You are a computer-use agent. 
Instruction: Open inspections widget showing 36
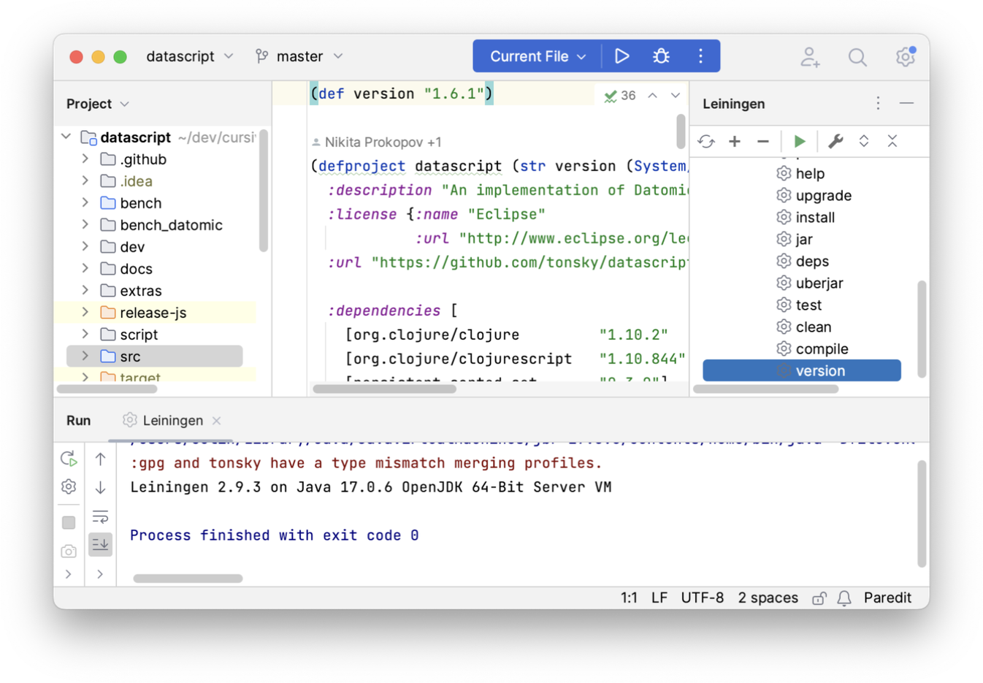pyautogui.click(x=620, y=96)
